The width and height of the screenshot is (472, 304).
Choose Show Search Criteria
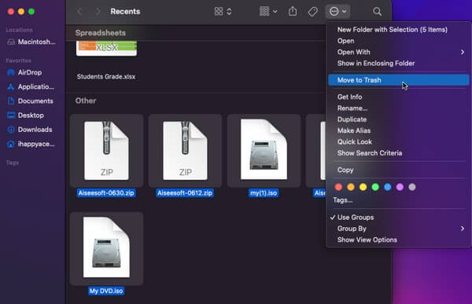click(x=370, y=153)
